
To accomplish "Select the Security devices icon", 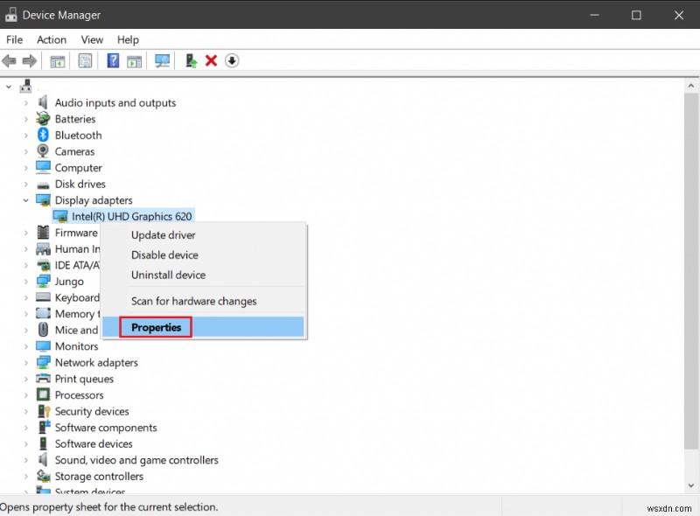I will pyautogui.click(x=43, y=411).
